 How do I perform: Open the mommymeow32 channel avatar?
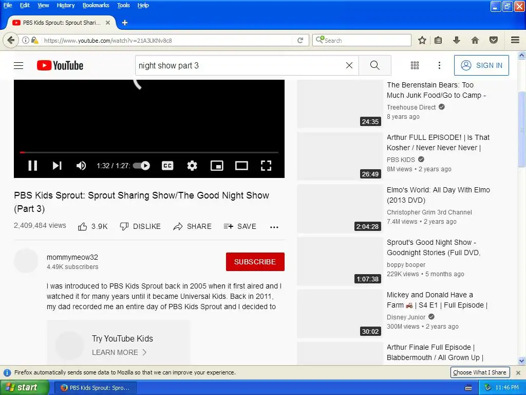pos(26,261)
